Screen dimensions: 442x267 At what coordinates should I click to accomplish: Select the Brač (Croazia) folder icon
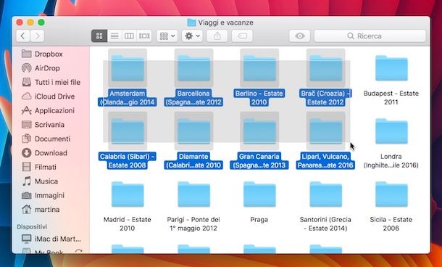click(x=325, y=68)
